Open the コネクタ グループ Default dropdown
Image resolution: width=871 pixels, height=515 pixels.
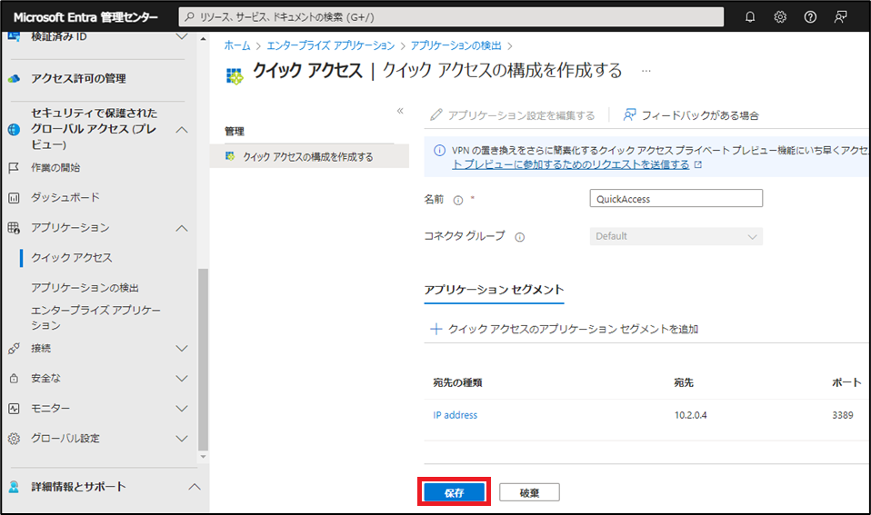click(676, 236)
